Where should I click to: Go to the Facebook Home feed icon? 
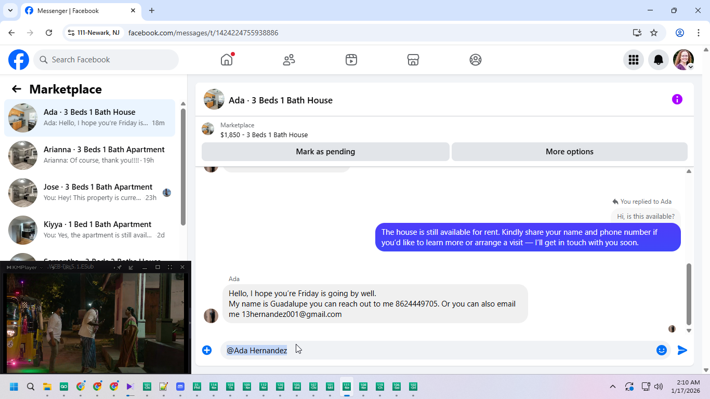227,60
